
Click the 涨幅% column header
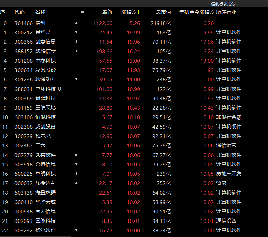(128, 12)
